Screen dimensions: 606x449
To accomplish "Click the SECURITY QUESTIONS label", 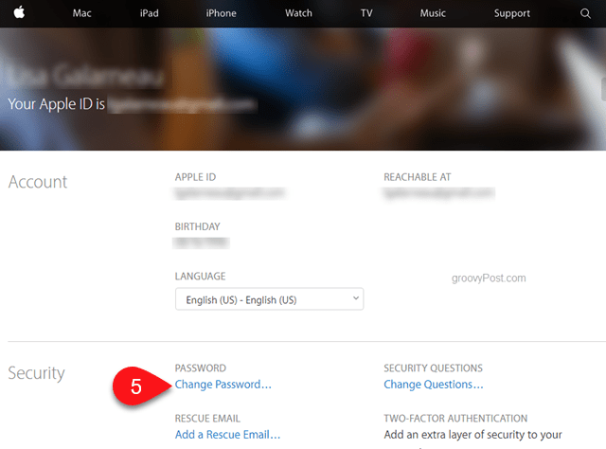I will 434,368.
